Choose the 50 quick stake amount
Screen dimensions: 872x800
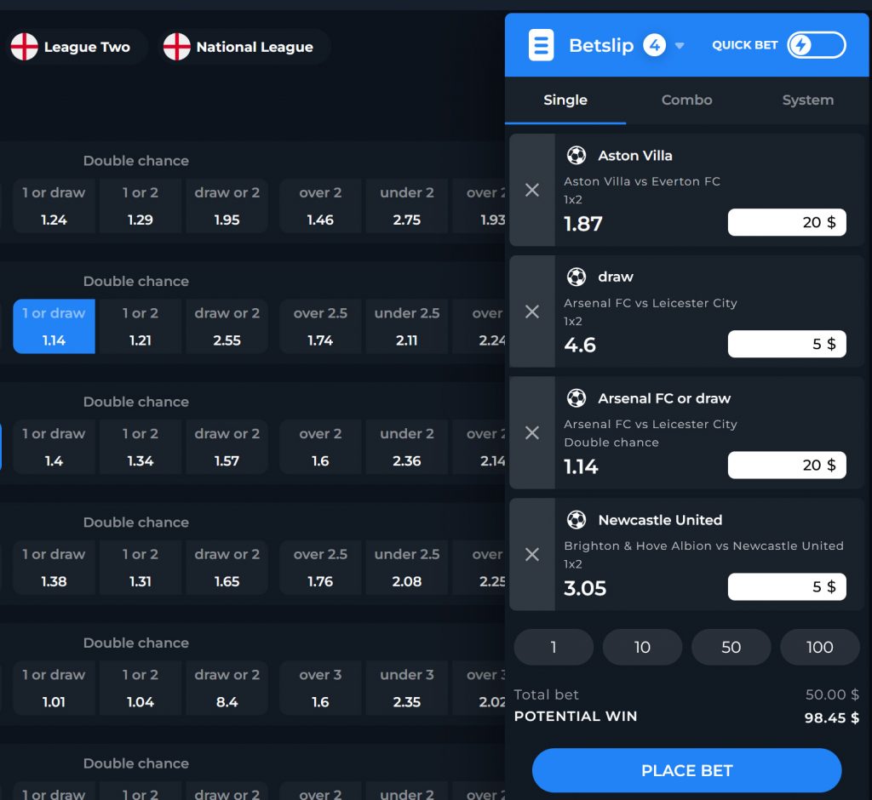pyautogui.click(x=731, y=647)
